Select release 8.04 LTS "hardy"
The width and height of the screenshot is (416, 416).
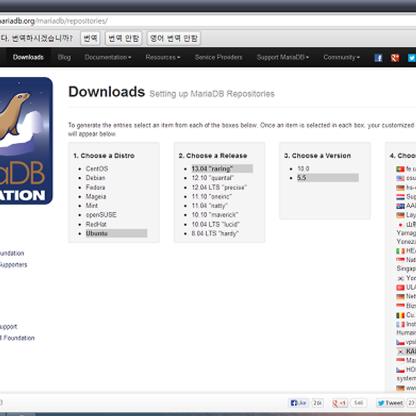click(x=215, y=234)
